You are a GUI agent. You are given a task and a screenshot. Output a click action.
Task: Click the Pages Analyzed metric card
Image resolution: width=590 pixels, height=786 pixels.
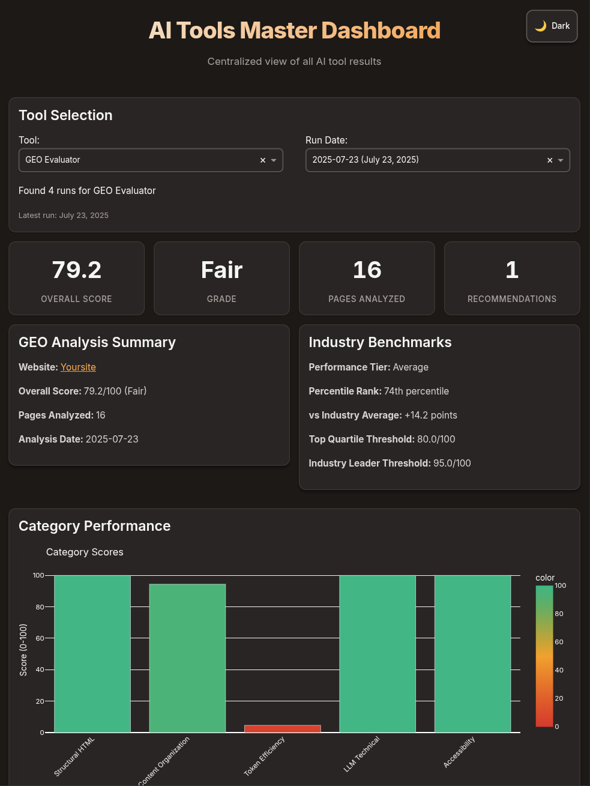[367, 278]
